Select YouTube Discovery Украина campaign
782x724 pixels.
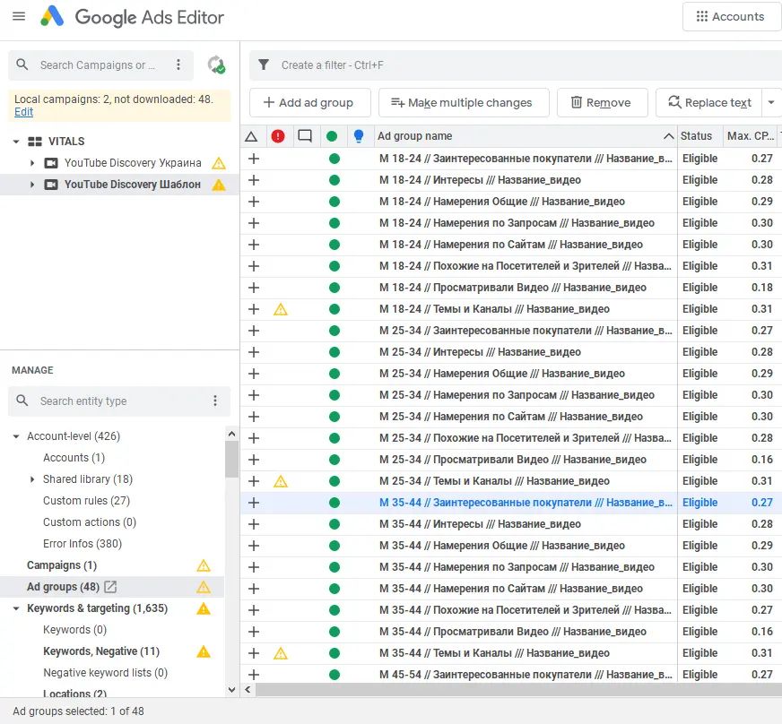(x=133, y=163)
